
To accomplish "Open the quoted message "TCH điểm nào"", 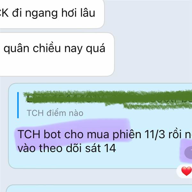I will (55, 113).
